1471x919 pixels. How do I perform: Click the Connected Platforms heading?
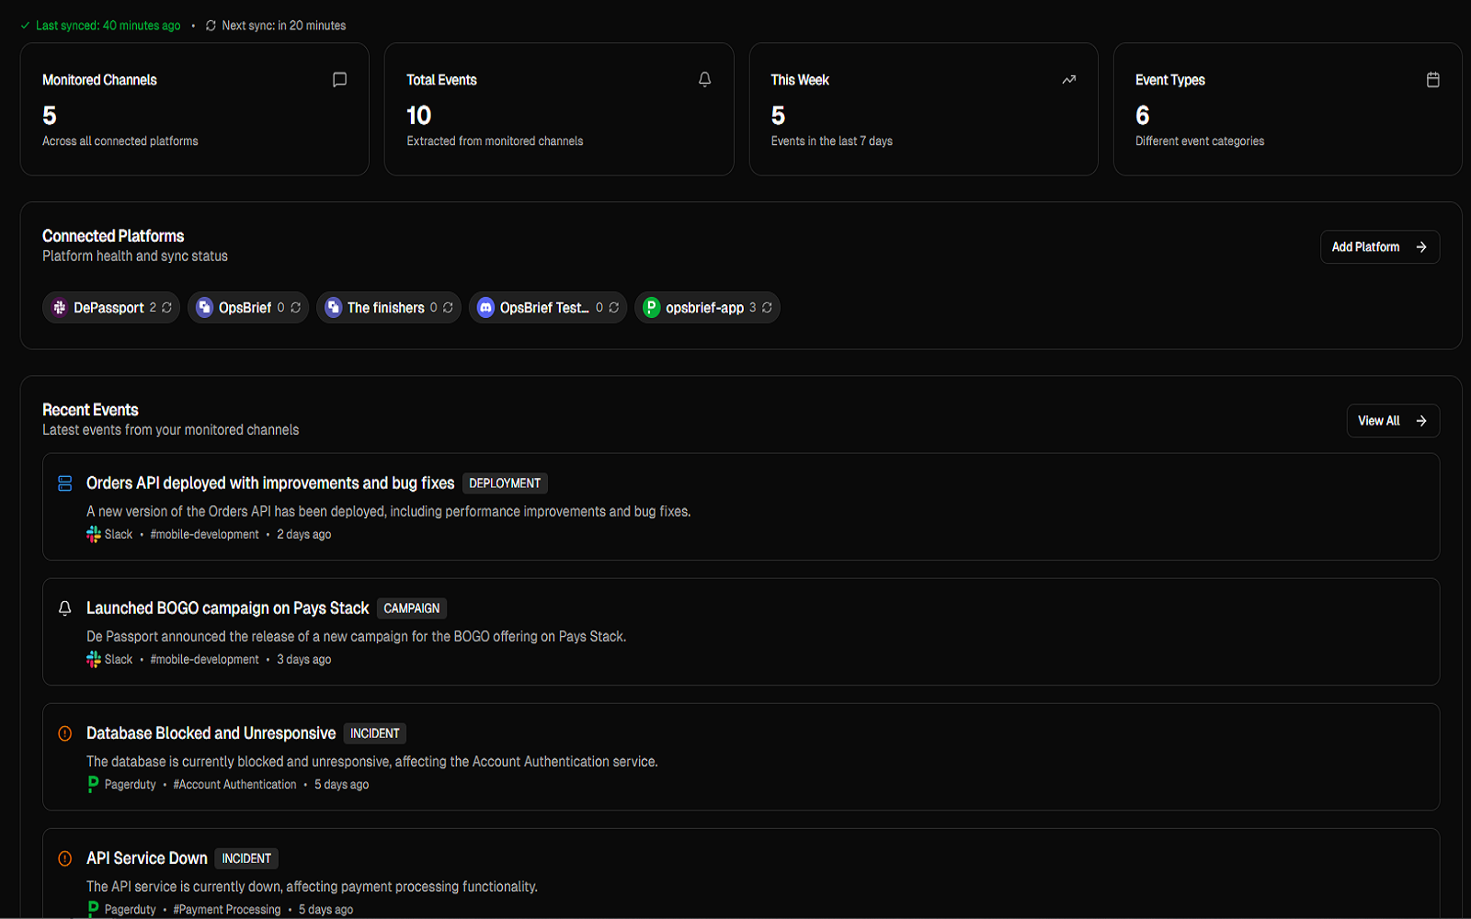click(x=113, y=236)
